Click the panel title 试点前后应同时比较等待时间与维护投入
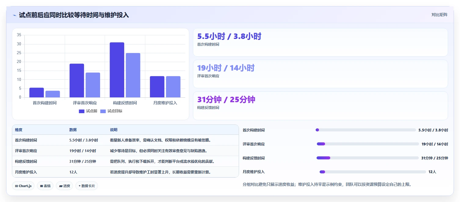The width and height of the screenshot is (460, 202). coord(74,15)
